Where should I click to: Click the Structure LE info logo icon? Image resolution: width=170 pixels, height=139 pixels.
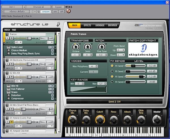click(x=58, y=24)
